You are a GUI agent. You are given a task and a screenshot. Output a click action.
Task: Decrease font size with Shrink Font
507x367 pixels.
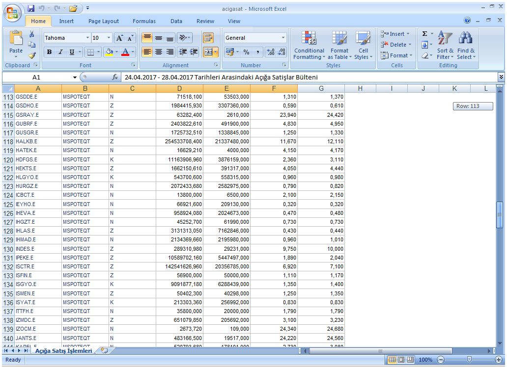point(130,38)
